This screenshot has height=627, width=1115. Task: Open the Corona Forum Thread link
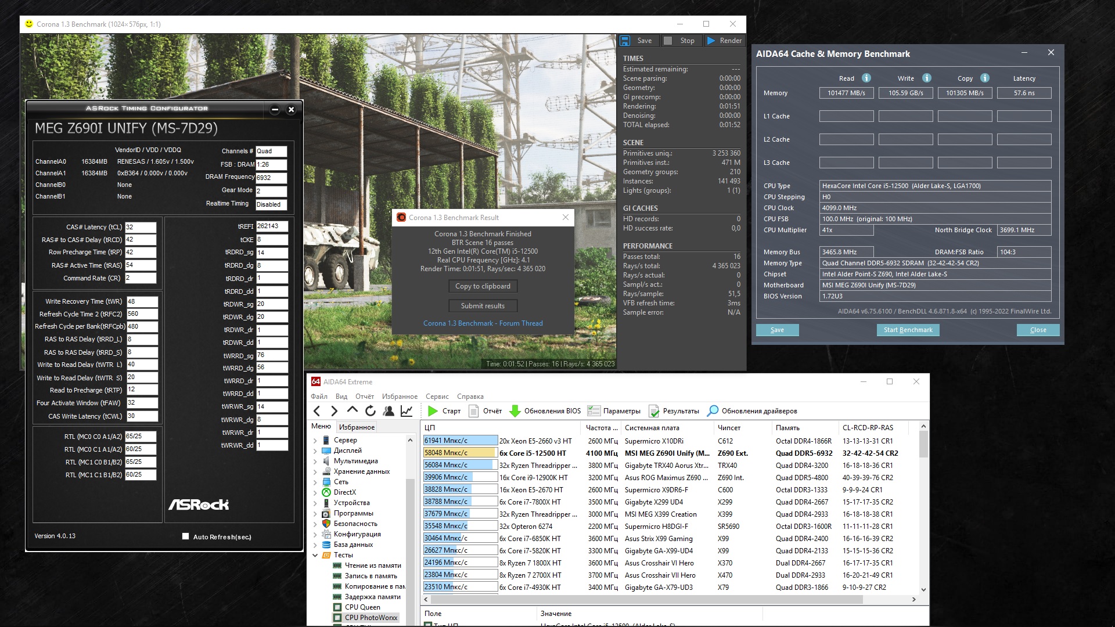pos(483,323)
